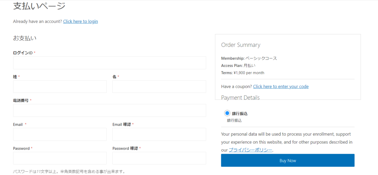Click the 姓 last name field
This screenshot has width=378, height=175.
pyautogui.click(x=60, y=87)
